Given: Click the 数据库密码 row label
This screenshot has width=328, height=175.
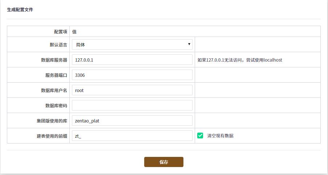Looking at the screenshot, I should 56,106.
